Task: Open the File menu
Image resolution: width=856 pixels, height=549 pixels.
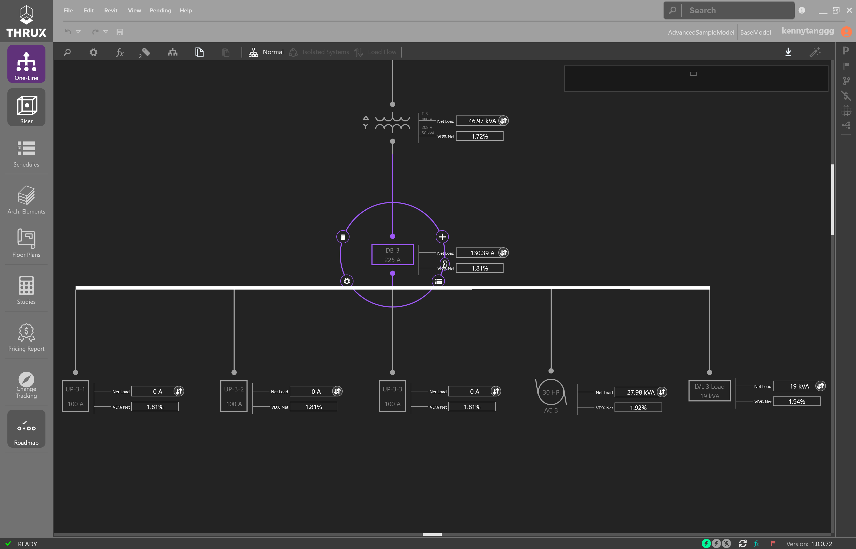Action: pyautogui.click(x=68, y=11)
